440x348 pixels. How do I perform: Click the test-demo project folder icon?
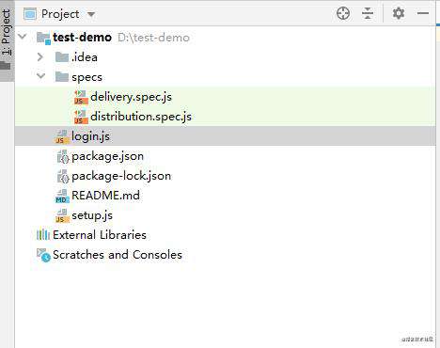(43, 38)
